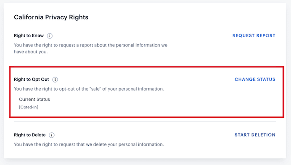Viewport: 291px width, 165px height.
Task: Open CHANGE STATUS for opt-out
Action: [255, 79]
